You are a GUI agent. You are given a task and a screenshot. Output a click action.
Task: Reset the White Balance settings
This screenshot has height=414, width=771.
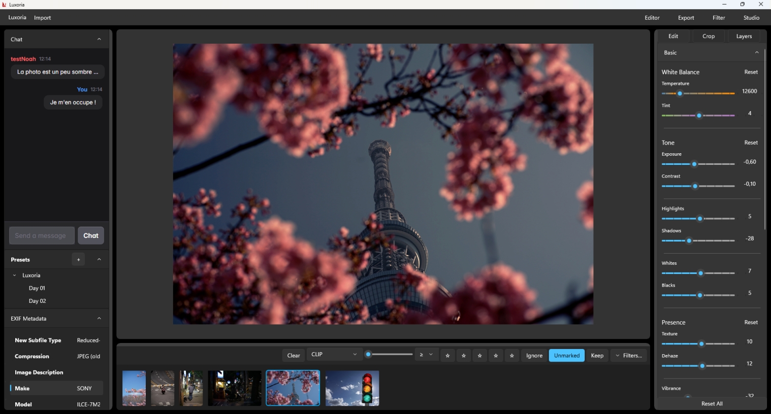tap(751, 72)
